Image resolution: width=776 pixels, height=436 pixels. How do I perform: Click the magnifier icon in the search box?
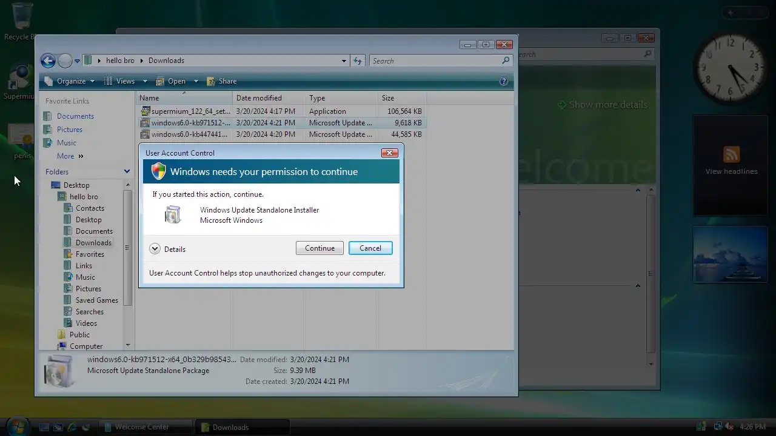coord(506,61)
